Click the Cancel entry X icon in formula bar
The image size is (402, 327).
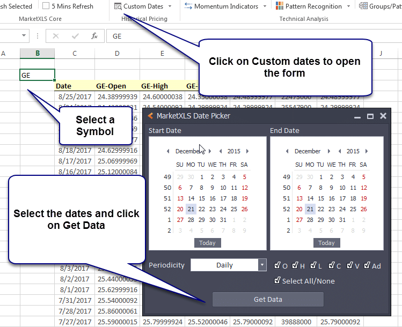tap(56, 36)
